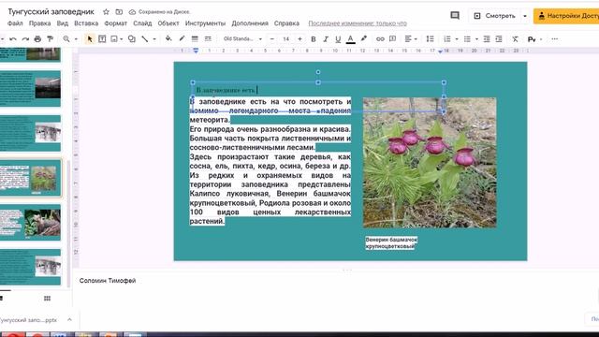The height and width of the screenshot is (337, 599).
Task: Select the slide thumbnail with the animal photo
Action: click(30, 223)
